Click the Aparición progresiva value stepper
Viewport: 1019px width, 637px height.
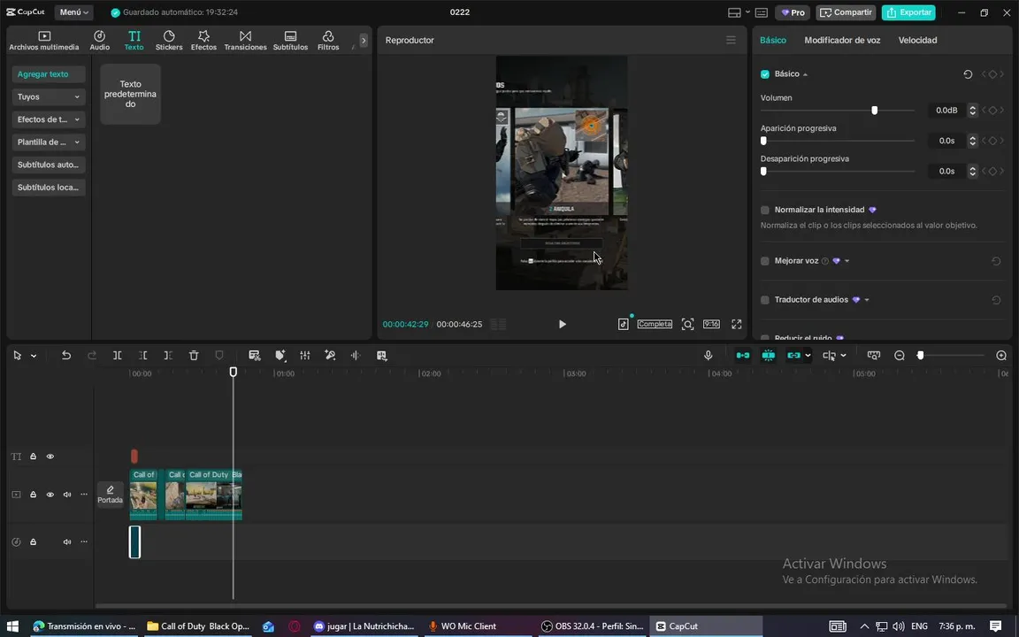tap(972, 141)
